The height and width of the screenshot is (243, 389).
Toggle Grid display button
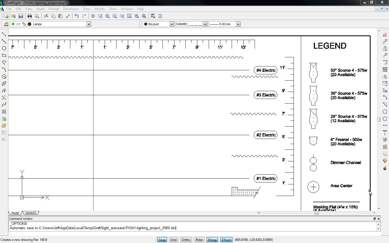pos(174,240)
